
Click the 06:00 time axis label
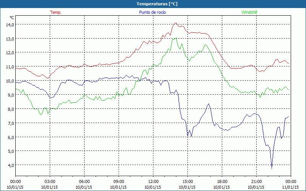pos(84,182)
